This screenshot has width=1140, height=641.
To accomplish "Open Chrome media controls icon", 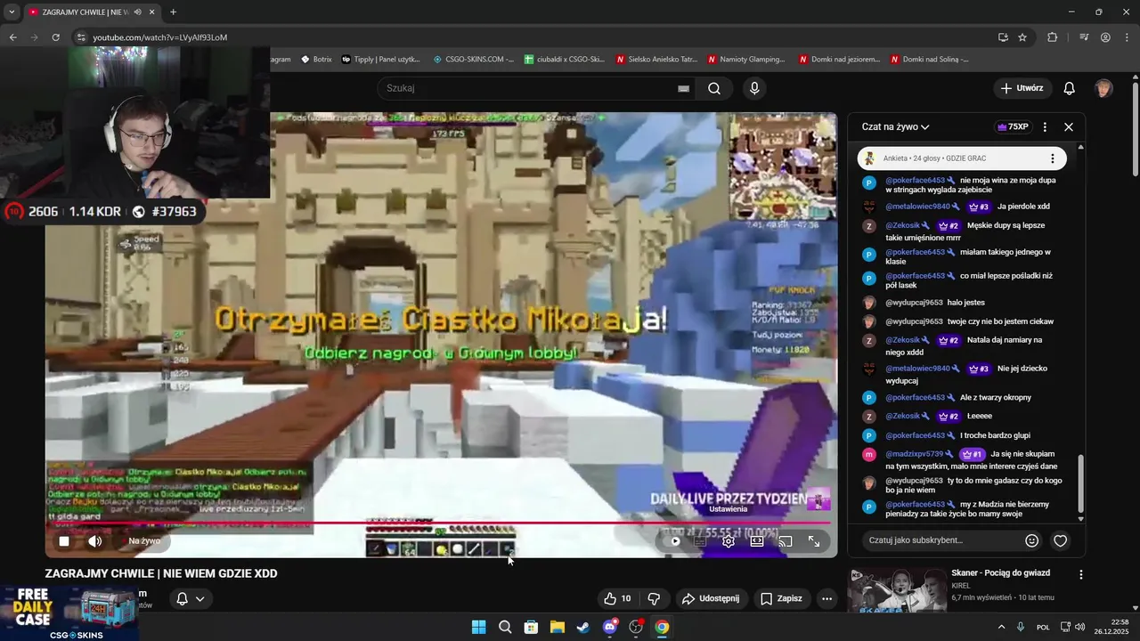I will [x=1084, y=37].
